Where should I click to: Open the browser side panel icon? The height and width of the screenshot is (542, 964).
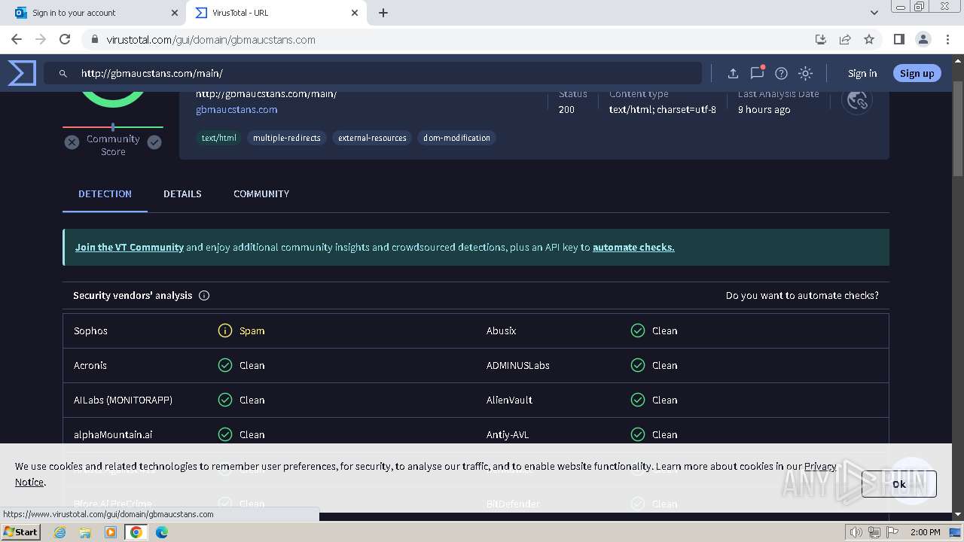click(x=899, y=39)
